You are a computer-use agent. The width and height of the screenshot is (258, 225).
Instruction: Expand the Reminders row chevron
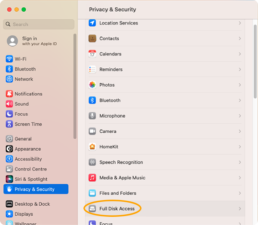[240, 70]
